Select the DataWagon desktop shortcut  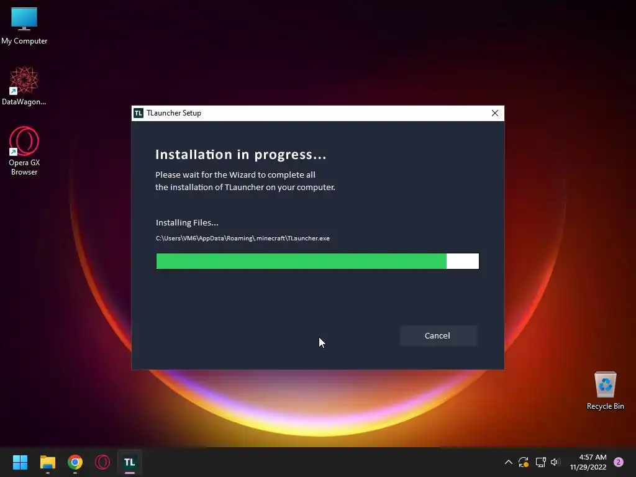(x=24, y=86)
